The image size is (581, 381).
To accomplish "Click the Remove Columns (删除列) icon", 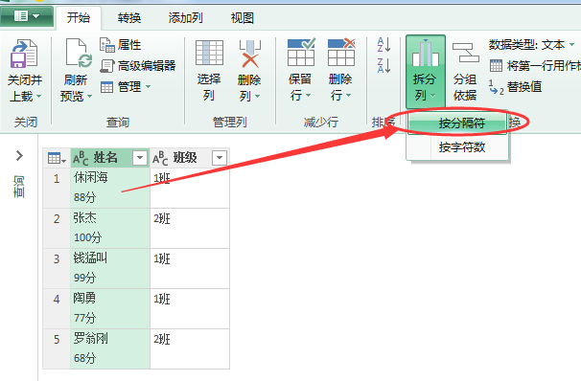I will (249, 54).
